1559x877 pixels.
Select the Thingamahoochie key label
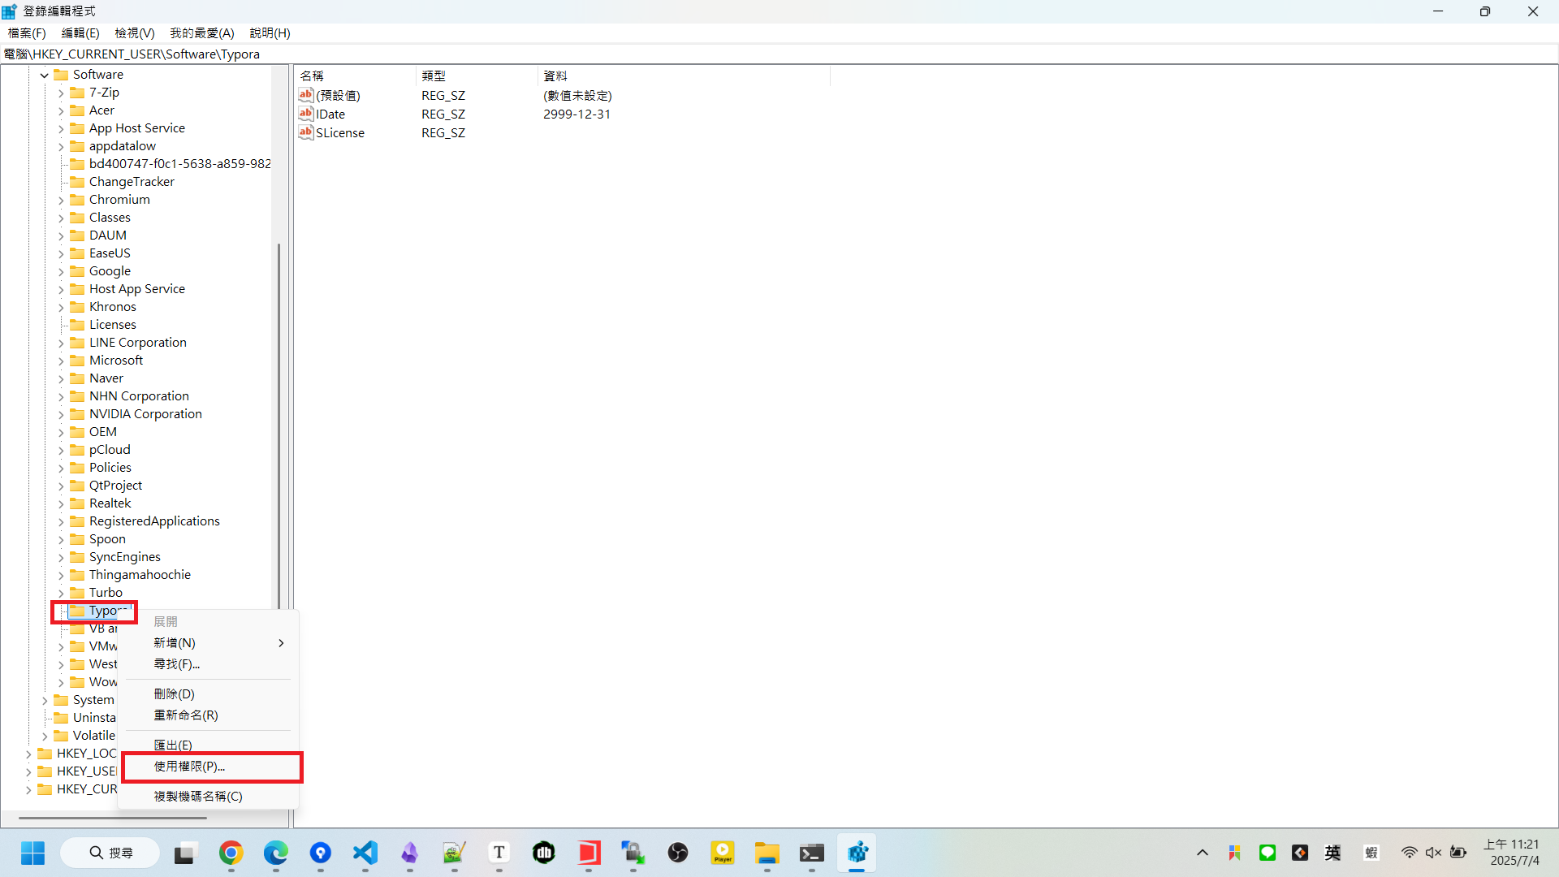pyautogui.click(x=140, y=575)
